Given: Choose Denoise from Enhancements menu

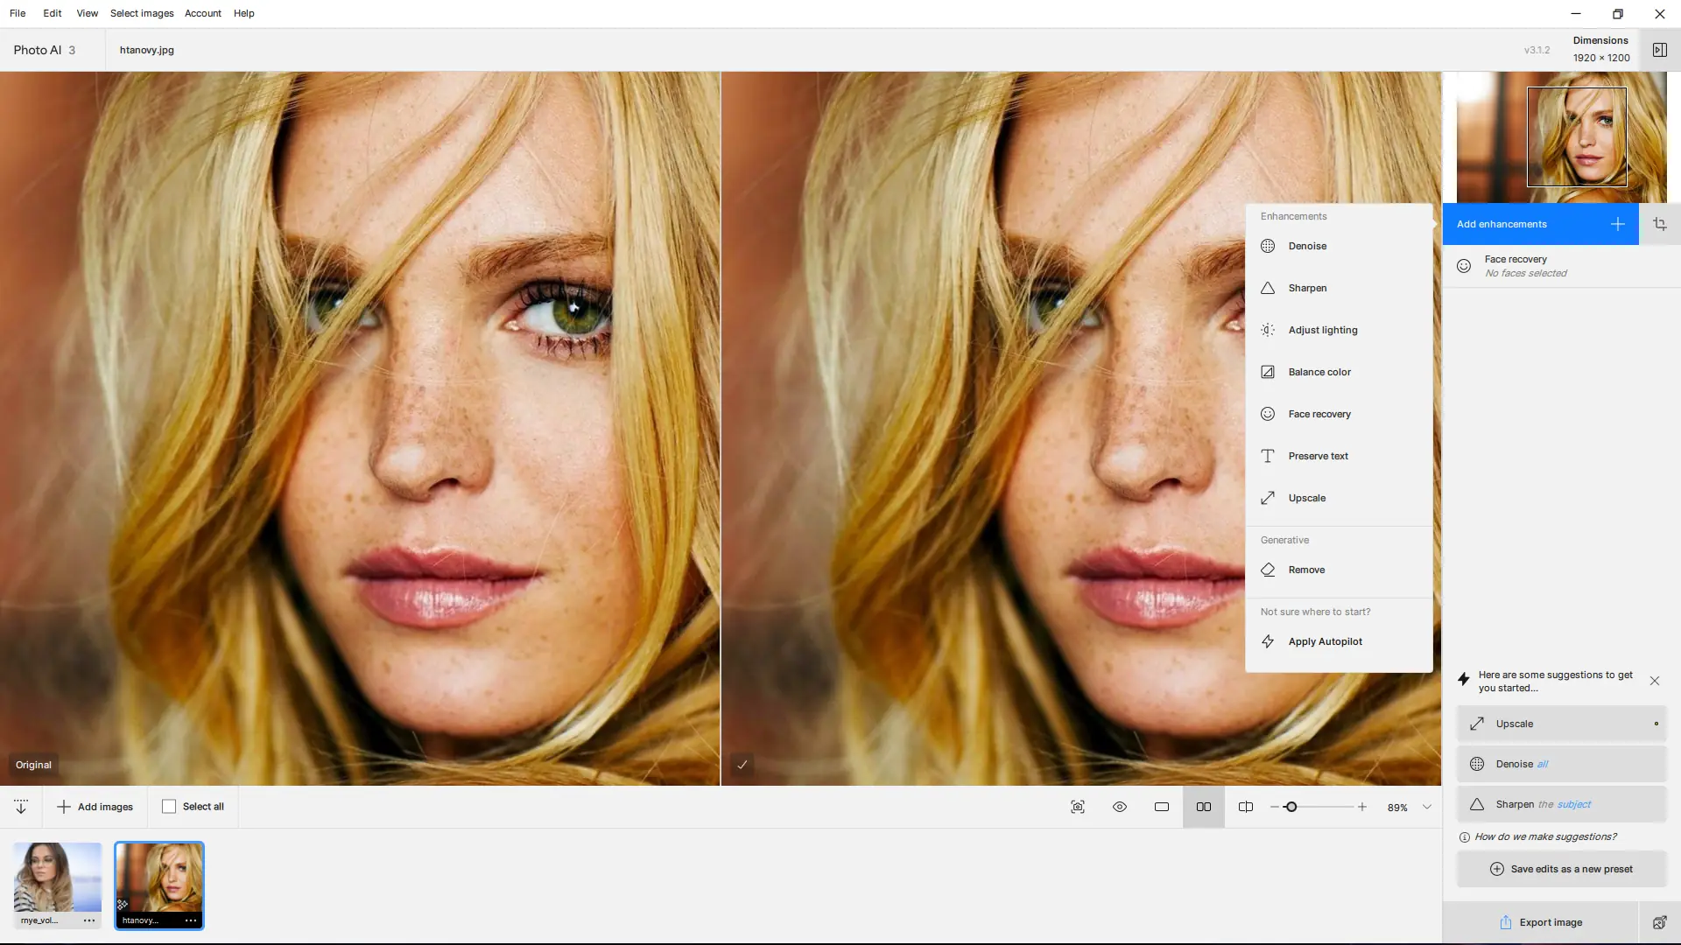Looking at the screenshot, I should coord(1307,246).
